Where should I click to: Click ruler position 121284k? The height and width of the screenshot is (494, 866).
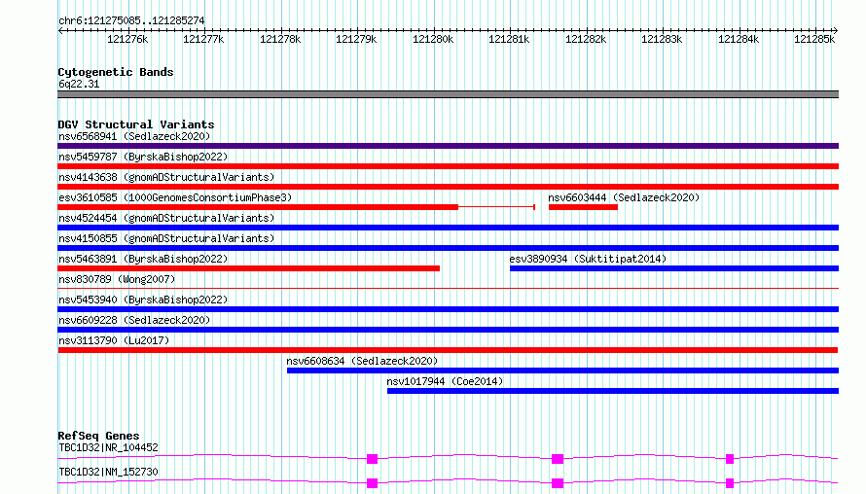click(739, 39)
